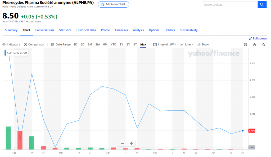The height and width of the screenshot is (157, 271).
Task: Click the share chart icon
Action: [254, 45]
